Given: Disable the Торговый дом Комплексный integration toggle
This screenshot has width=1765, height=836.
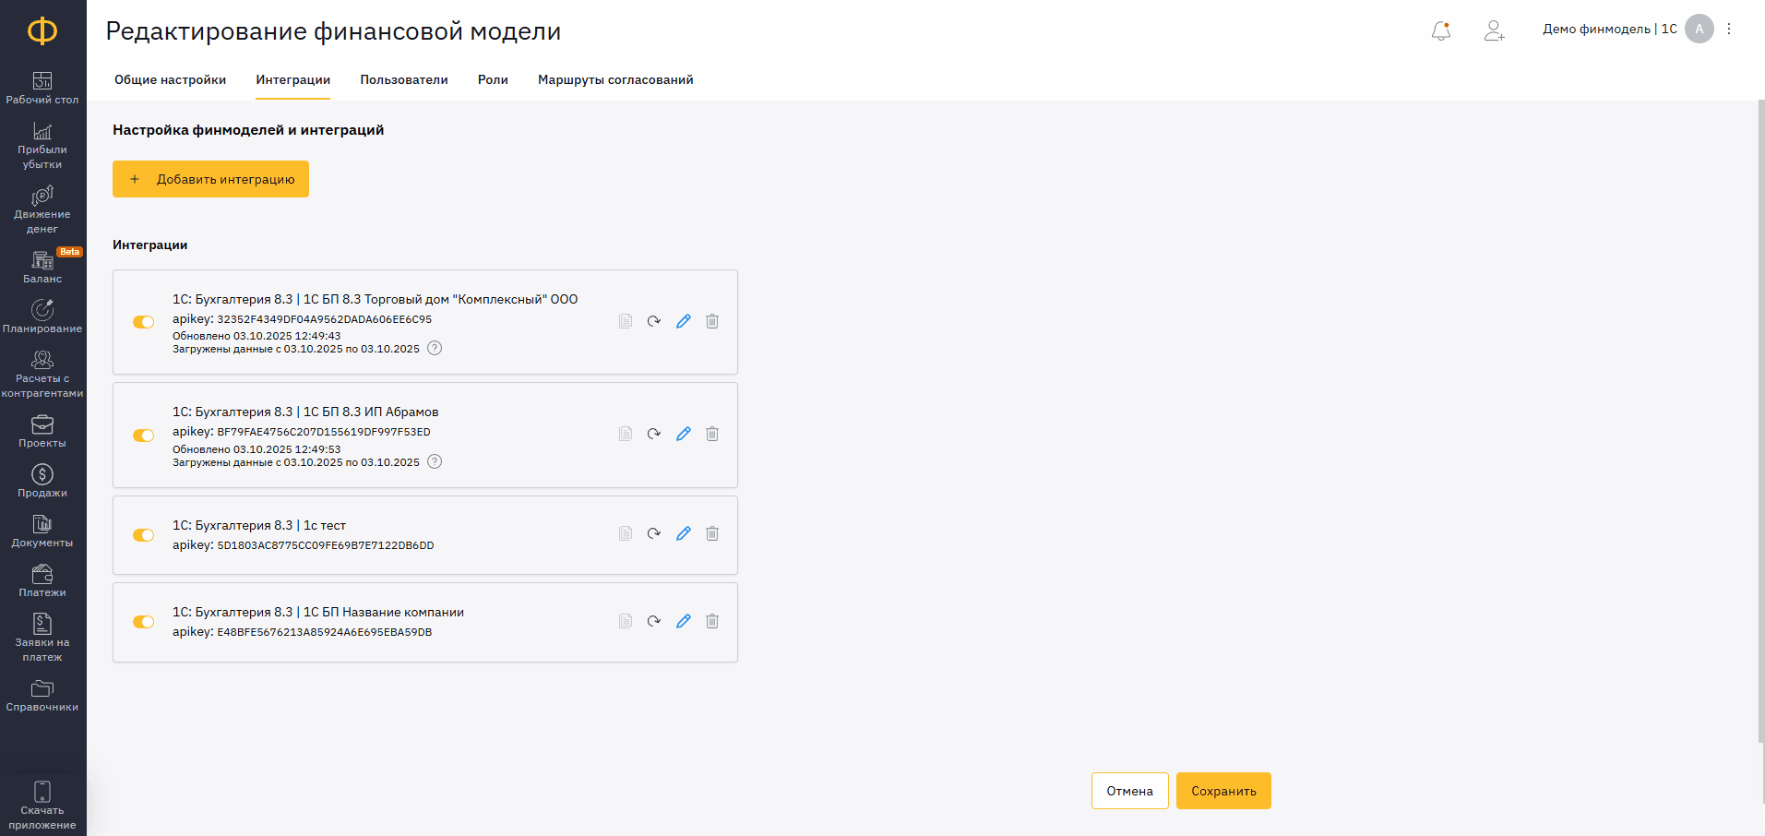Looking at the screenshot, I should coord(143,322).
